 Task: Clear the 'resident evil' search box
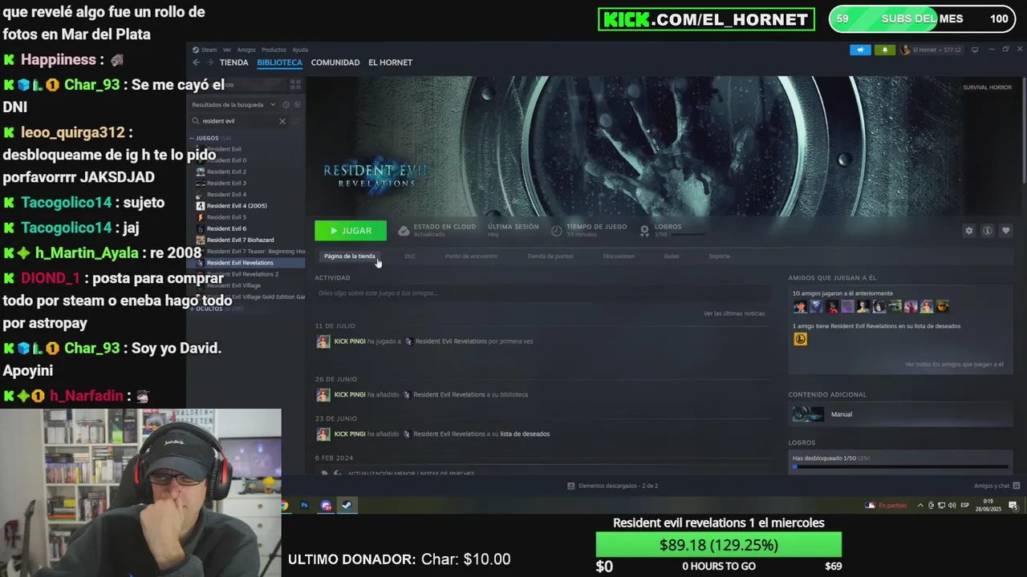[x=282, y=121]
